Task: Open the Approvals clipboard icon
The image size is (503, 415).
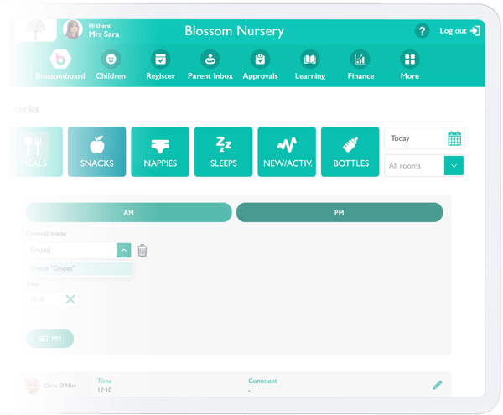Action: pyautogui.click(x=260, y=60)
